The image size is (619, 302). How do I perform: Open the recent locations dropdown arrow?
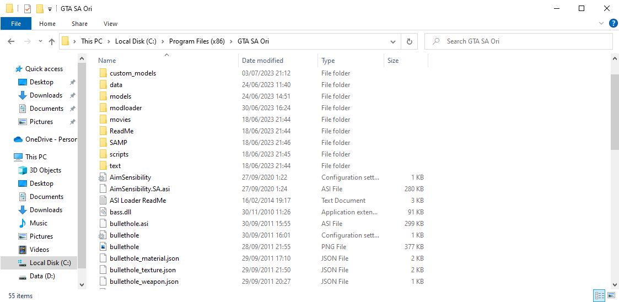(x=40, y=41)
